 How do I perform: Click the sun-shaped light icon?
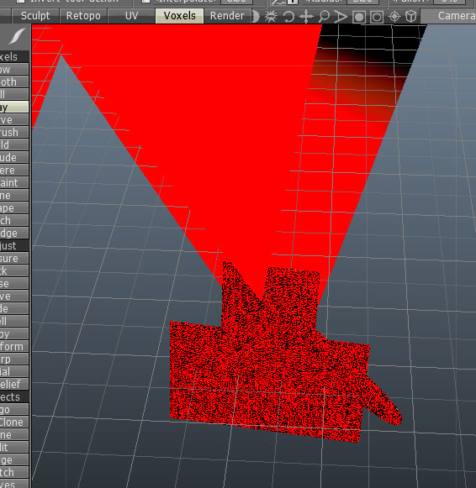271,17
